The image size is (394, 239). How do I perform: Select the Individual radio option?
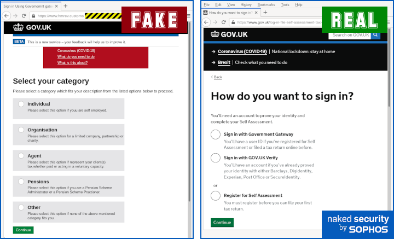click(x=21, y=104)
